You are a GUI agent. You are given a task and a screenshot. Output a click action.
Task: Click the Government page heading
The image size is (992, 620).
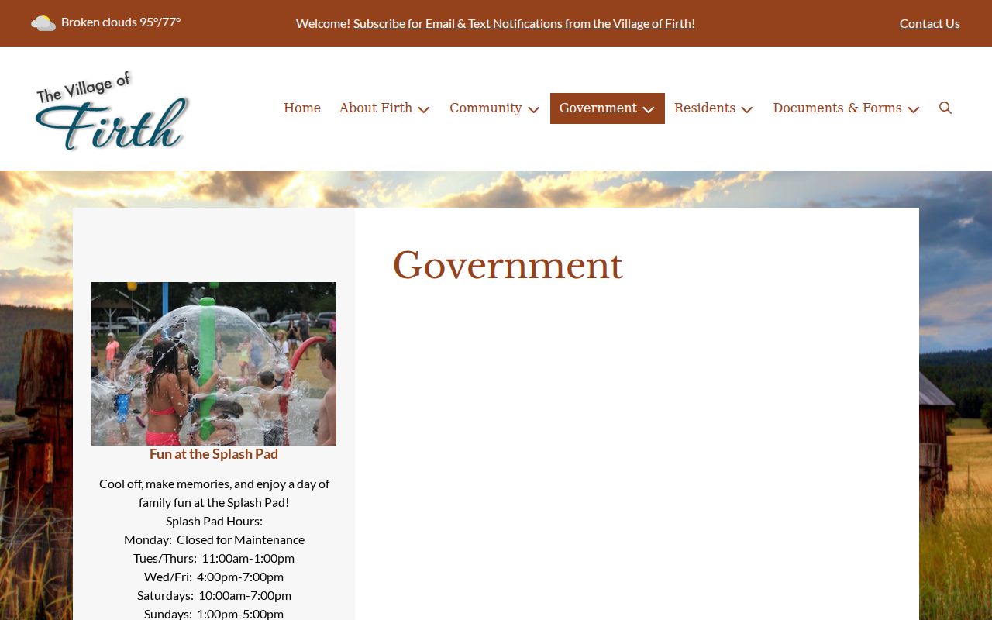pos(508,266)
